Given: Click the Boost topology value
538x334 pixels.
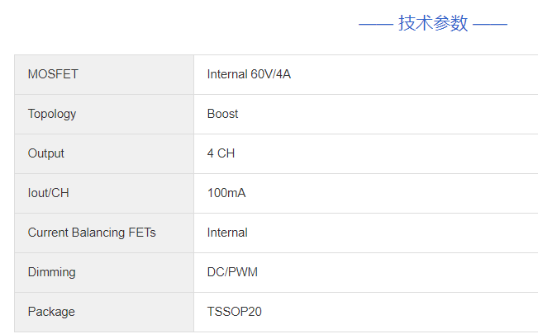Looking at the screenshot, I should click(x=222, y=114).
